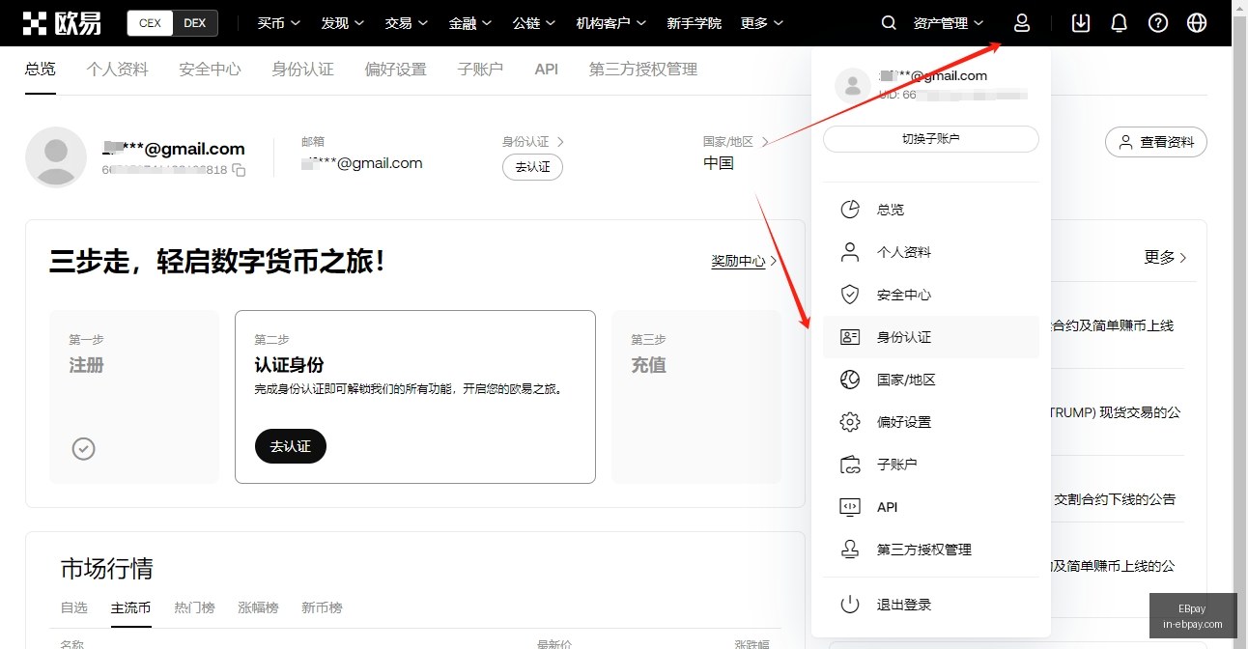Screen dimensions: 1248x649
Task: Select the 子账户 tab
Action: 480,70
